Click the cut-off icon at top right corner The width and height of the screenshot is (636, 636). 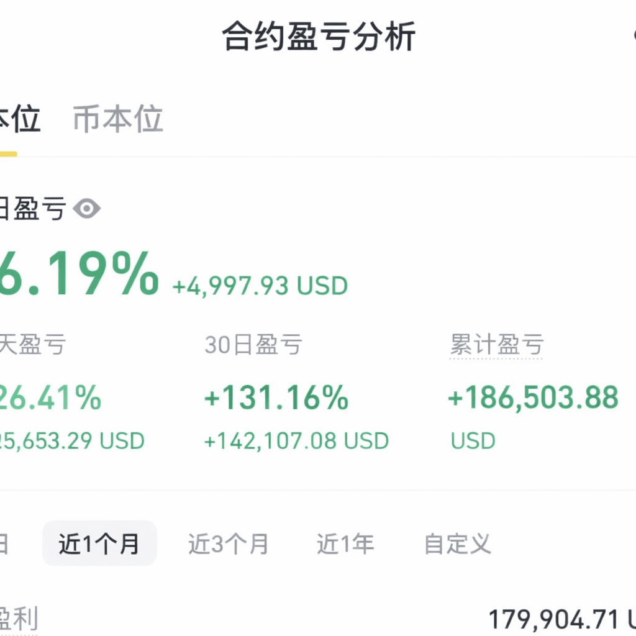(634, 35)
